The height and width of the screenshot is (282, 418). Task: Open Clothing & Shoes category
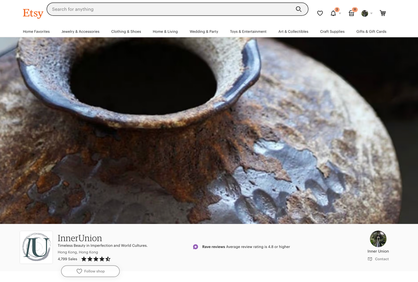pos(126,32)
